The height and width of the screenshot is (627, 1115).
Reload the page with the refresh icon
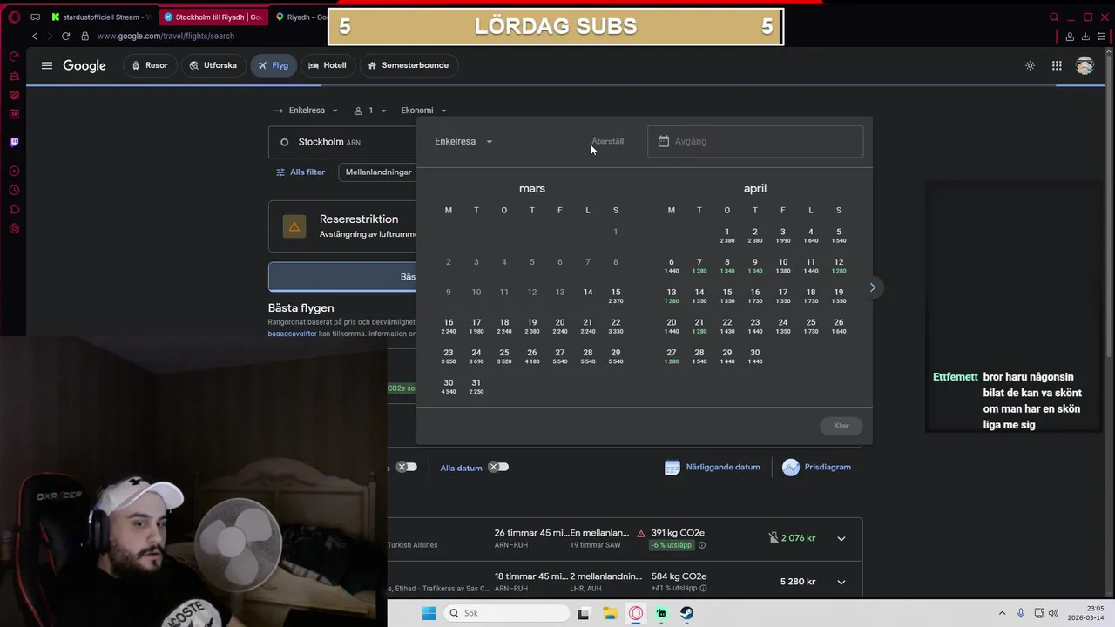[65, 36]
